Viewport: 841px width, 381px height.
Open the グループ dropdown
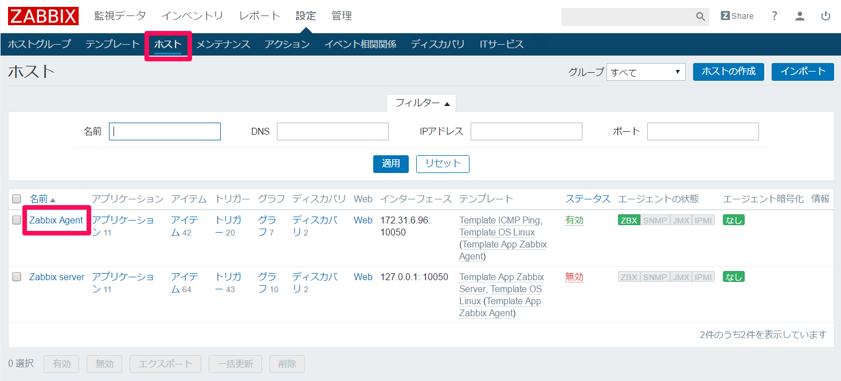click(x=646, y=72)
